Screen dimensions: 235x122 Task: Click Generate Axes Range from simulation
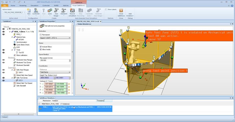tap(98, 12)
